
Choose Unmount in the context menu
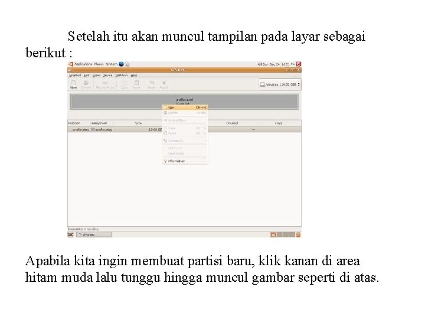click(x=185, y=148)
